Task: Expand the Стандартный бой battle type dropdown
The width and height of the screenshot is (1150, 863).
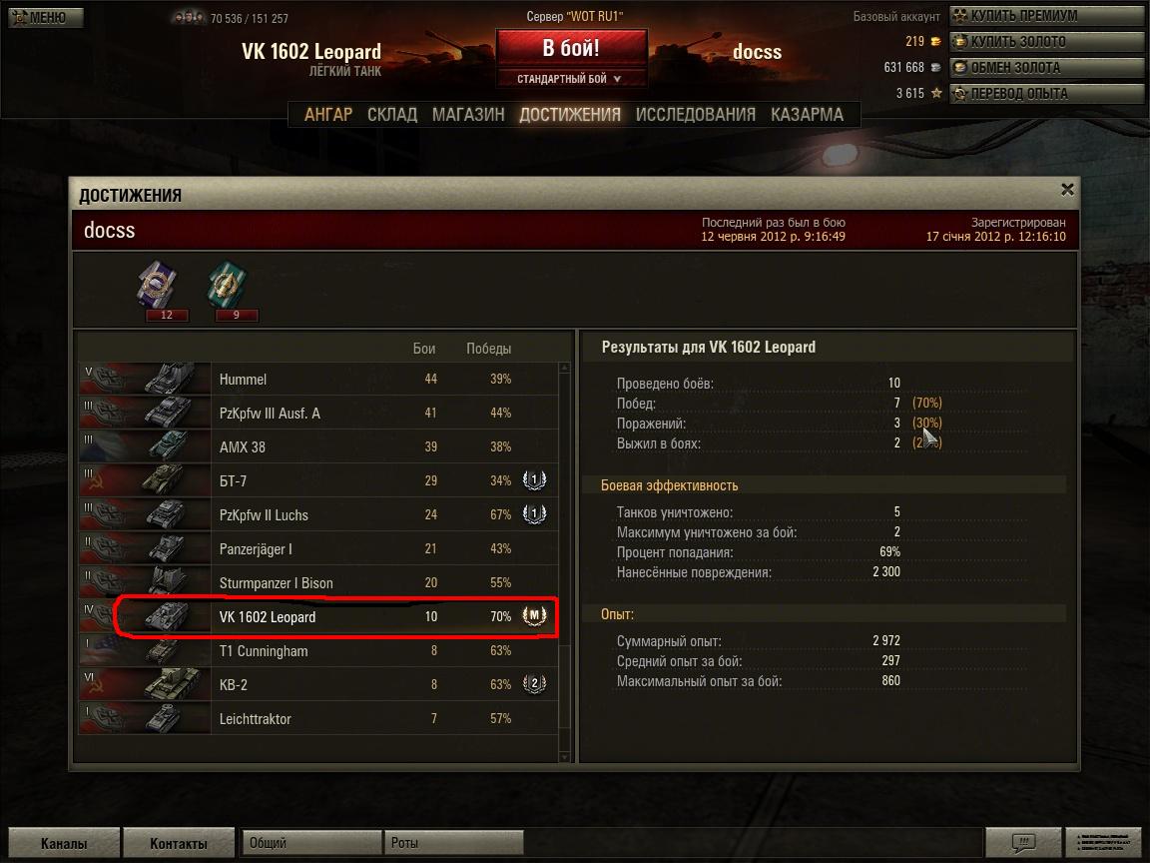Action: tap(571, 79)
